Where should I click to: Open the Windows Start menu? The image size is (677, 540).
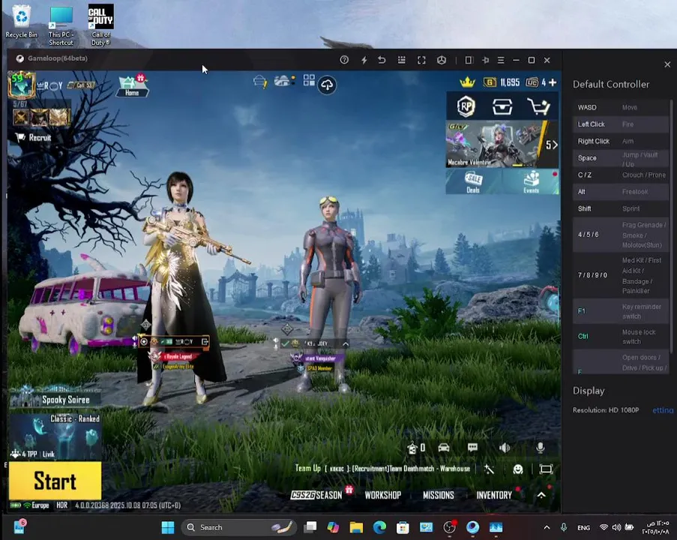click(167, 527)
